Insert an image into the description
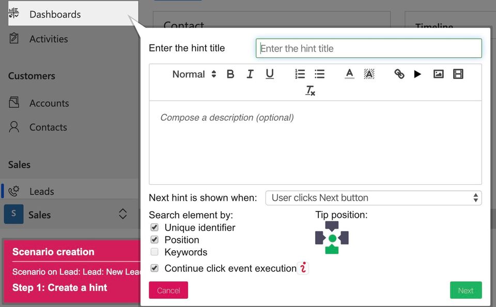The width and height of the screenshot is (496, 307). coord(438,74)
